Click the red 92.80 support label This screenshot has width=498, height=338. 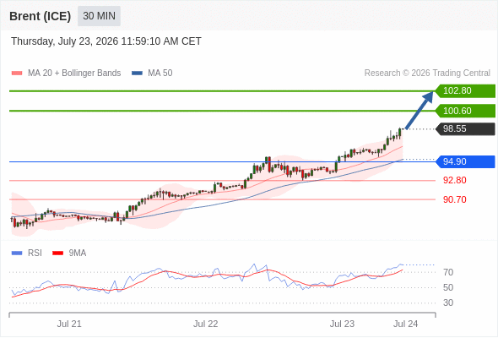tap(454, 180)
